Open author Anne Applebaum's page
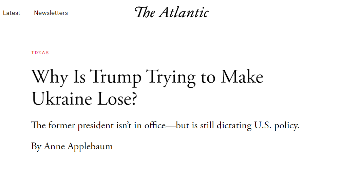The image size is (341, 173). [x=78, y=146]
